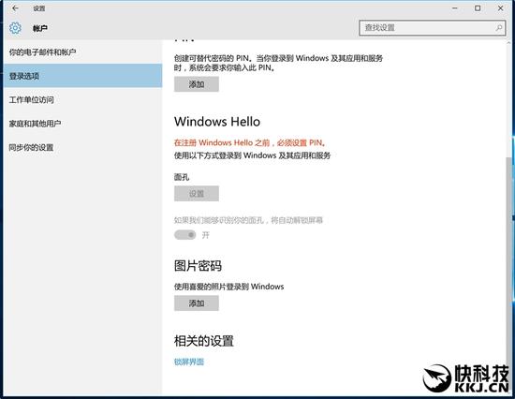This screenshot has height=399, width=515.
Task: Select 登录选项 in sidebar
Action: (x=82, y=76)
